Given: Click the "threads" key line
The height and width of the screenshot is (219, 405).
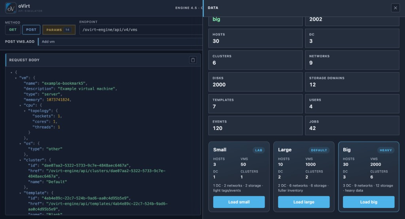Looking at the screenshot, I should (x=46, y=127).
